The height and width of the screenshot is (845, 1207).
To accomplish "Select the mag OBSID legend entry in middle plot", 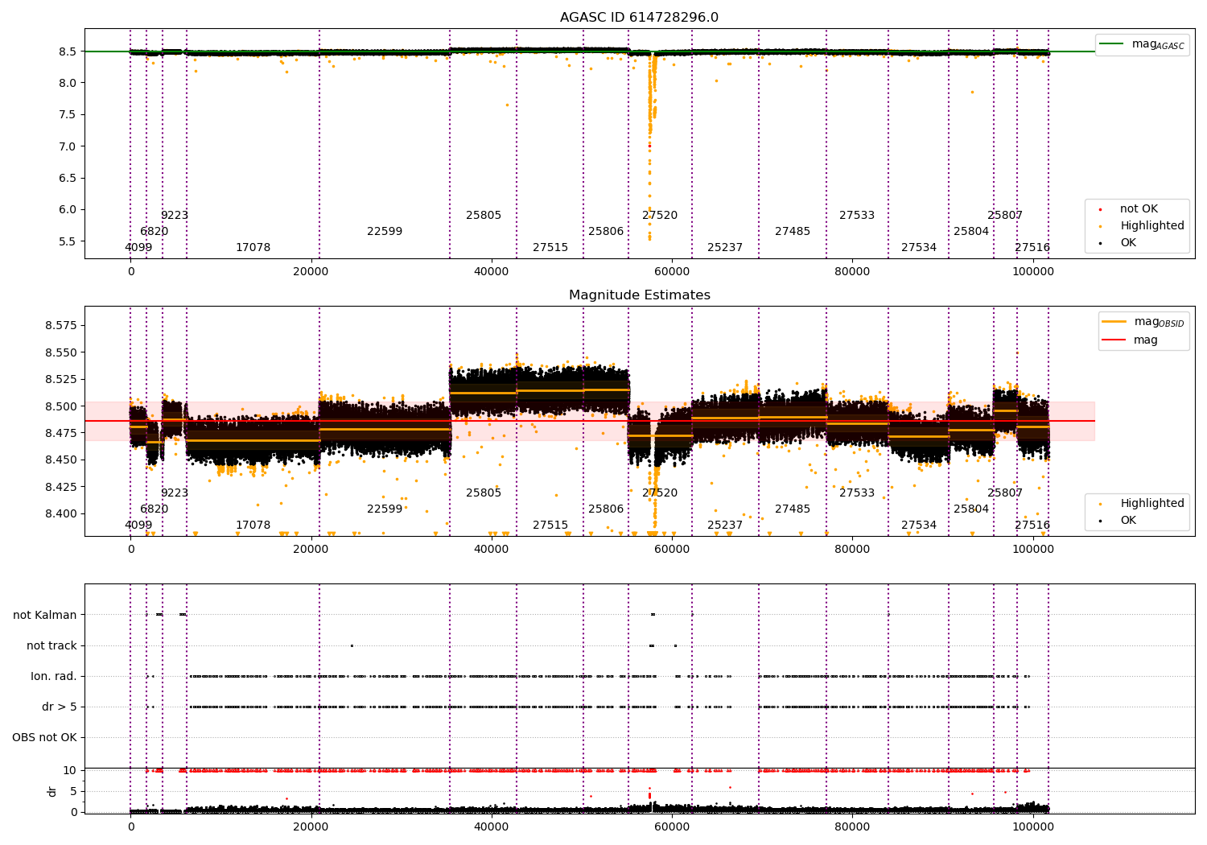I will [1143, 322].
